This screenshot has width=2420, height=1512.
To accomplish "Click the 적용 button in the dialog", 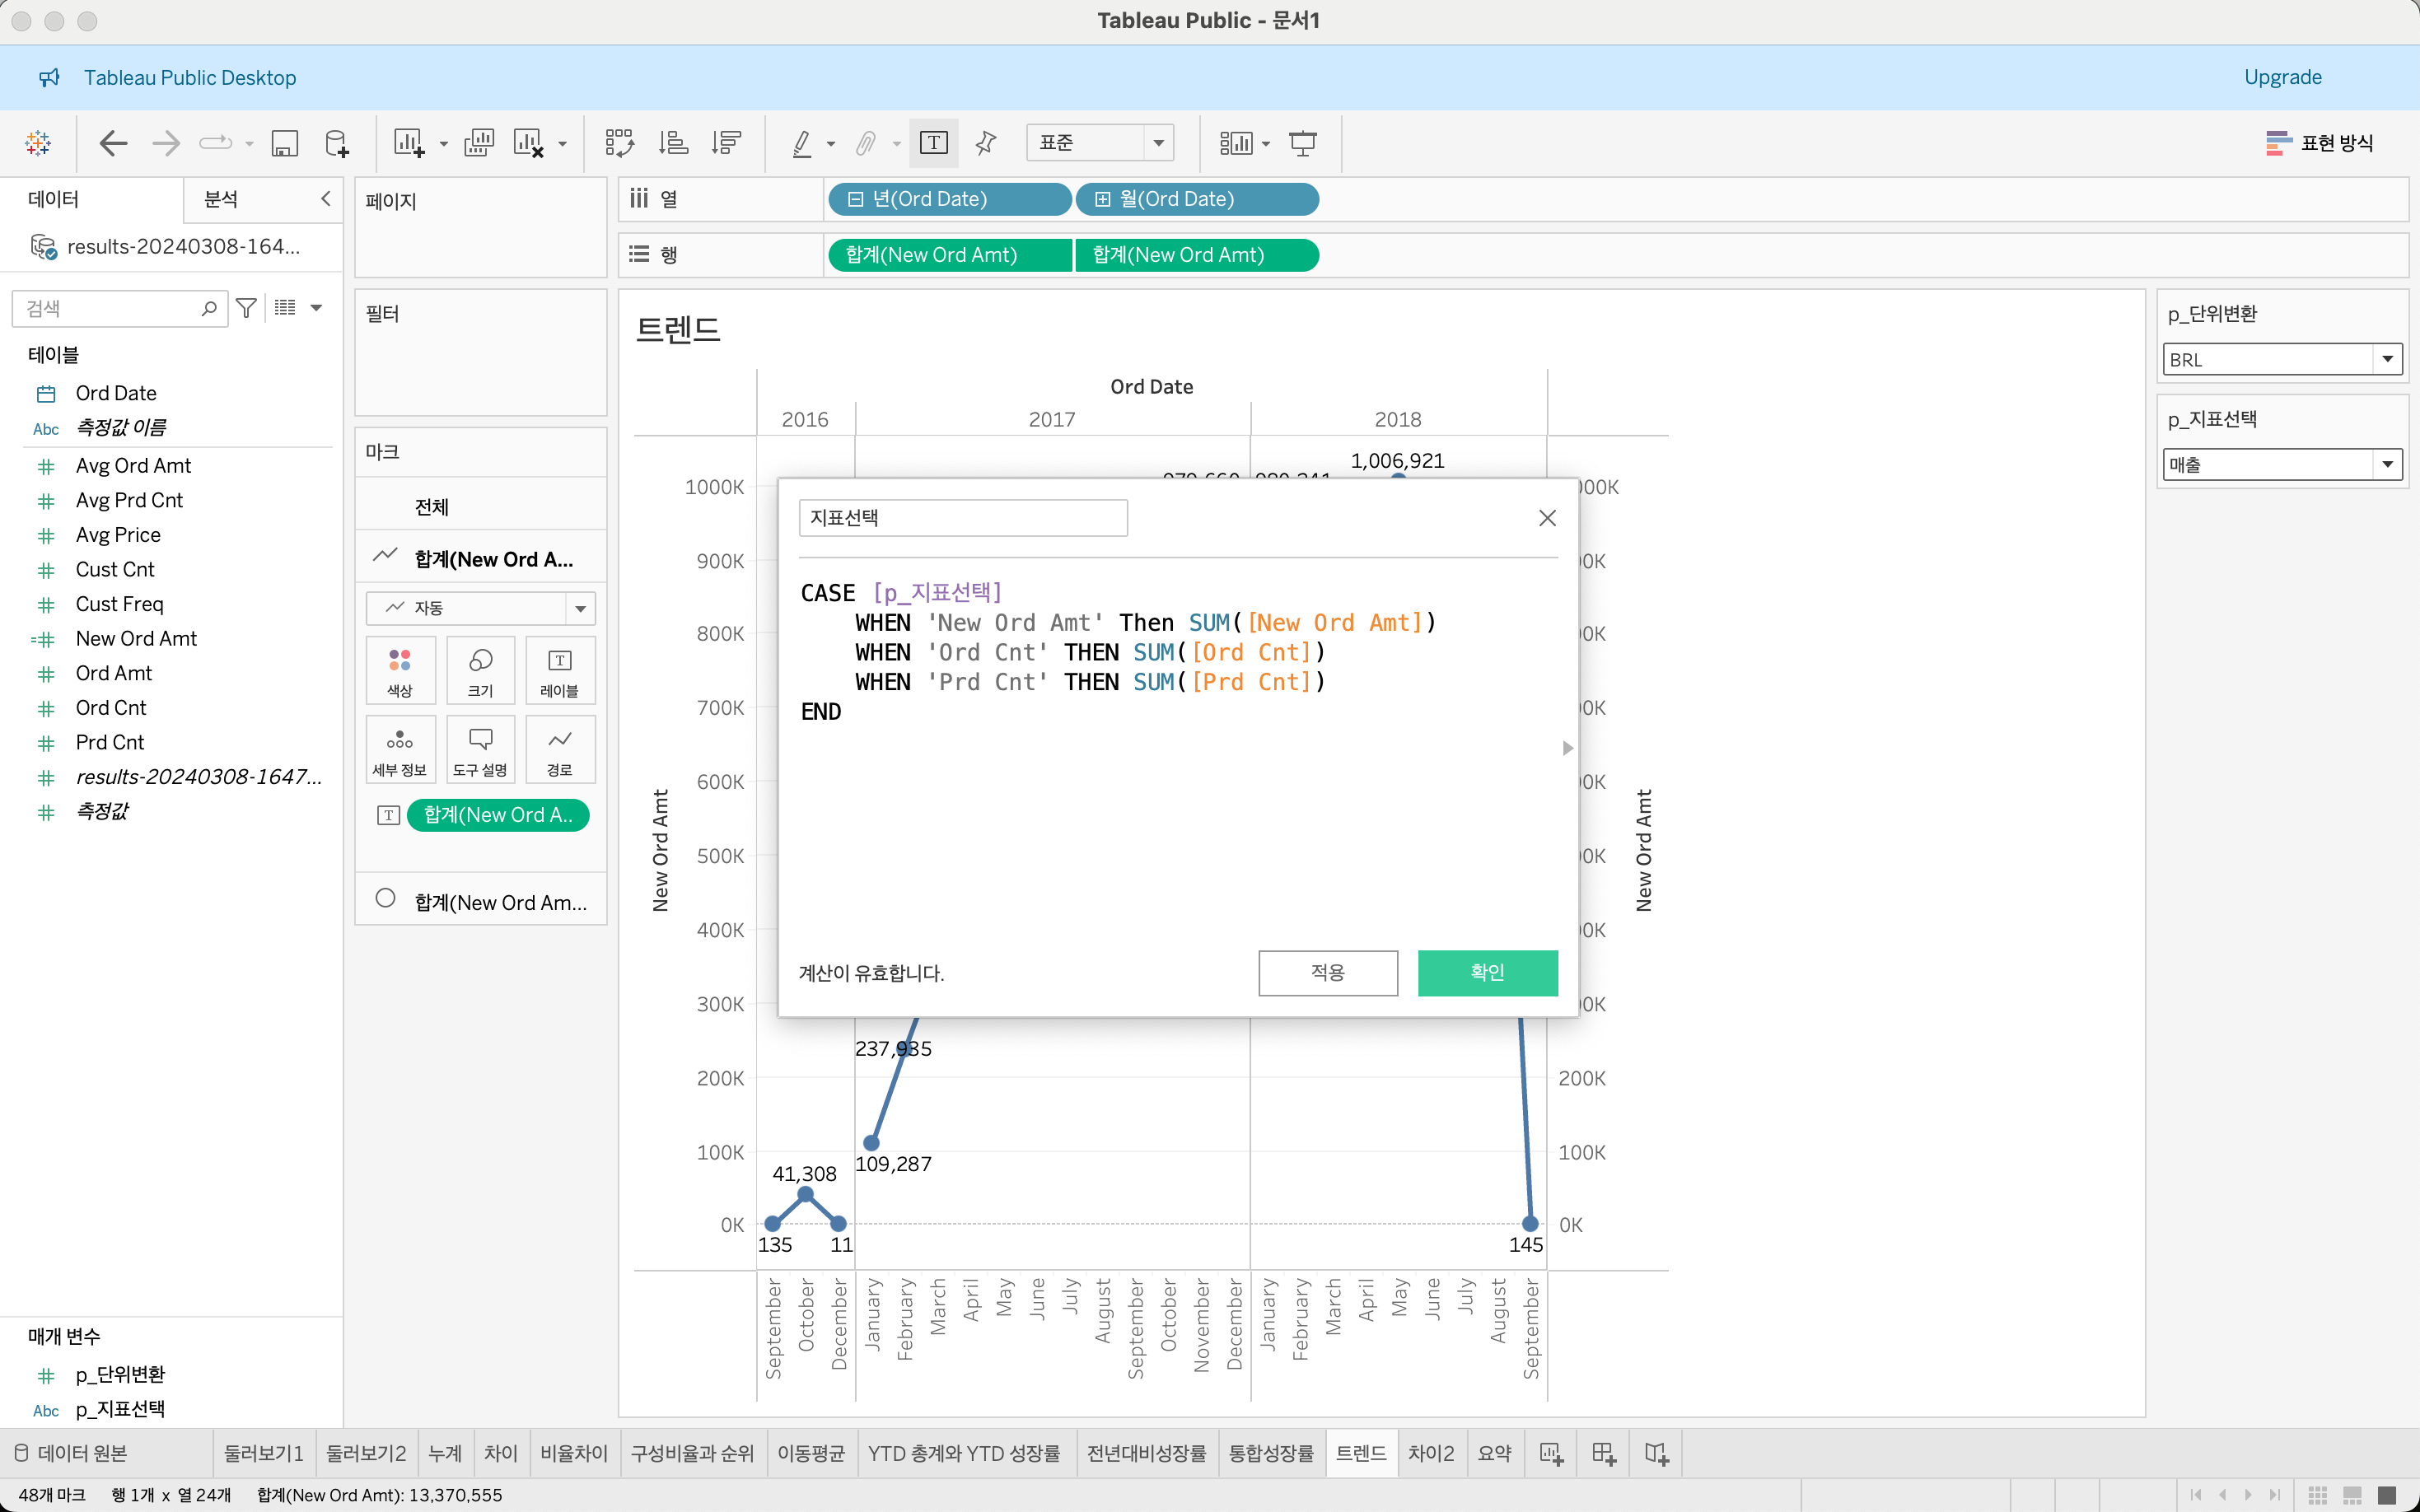I will pyautogui.click(x=1327, y=972).
